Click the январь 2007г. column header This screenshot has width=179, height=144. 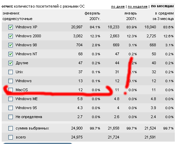click(x=131, y=16)
